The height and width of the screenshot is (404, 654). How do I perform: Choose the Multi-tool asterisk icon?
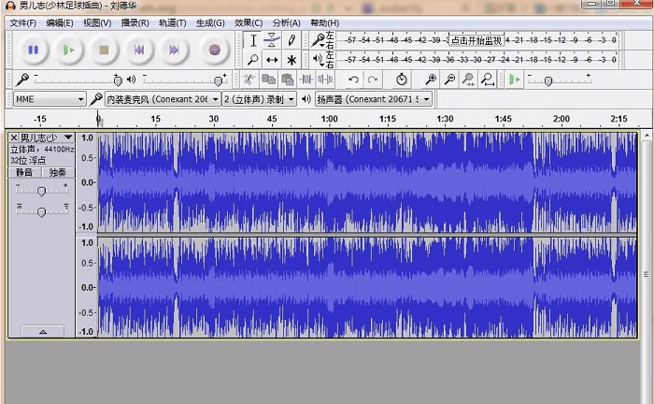(291, 60)
